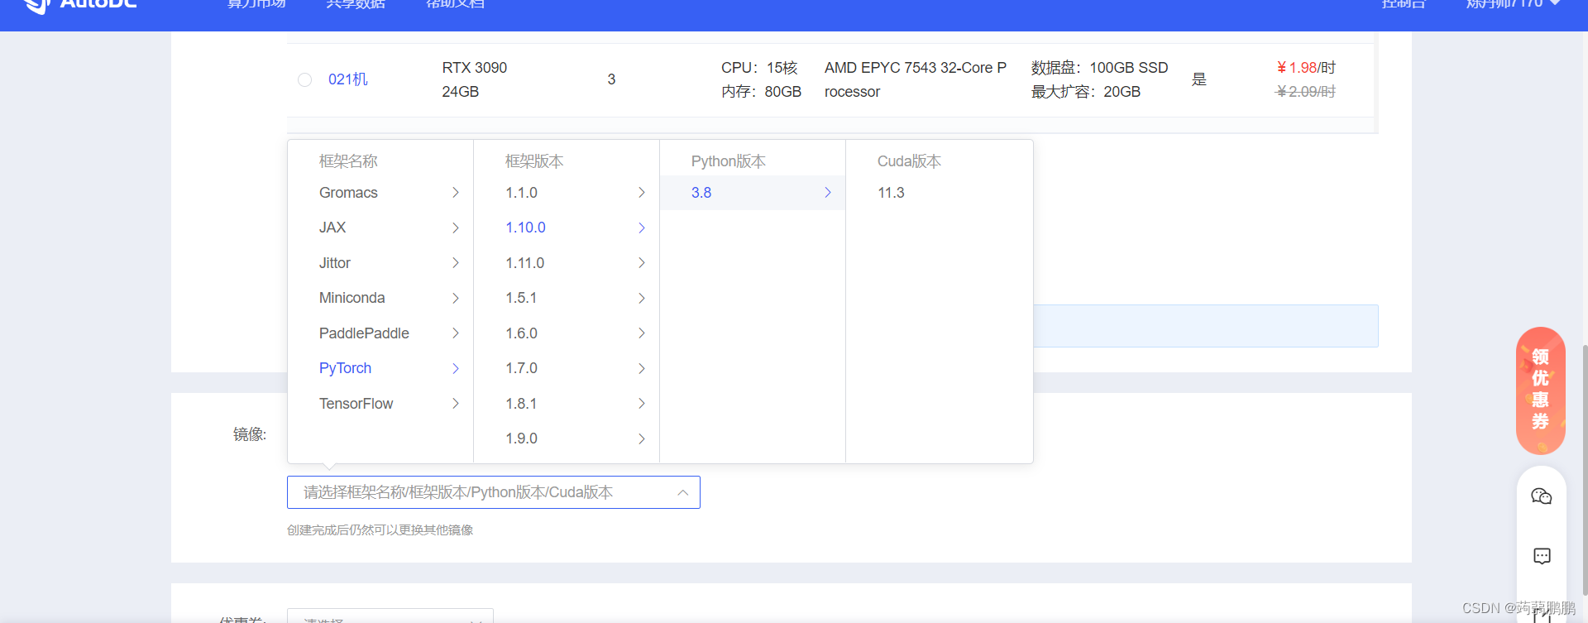
Task: Expand the 1.5.1 version chevron
Action: tap(642, 298)
